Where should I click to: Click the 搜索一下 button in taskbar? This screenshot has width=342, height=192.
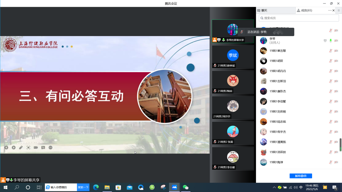83,187
